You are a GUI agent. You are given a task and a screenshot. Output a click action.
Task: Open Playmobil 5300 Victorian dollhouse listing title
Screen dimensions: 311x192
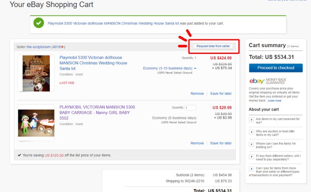tap(93, 63)
